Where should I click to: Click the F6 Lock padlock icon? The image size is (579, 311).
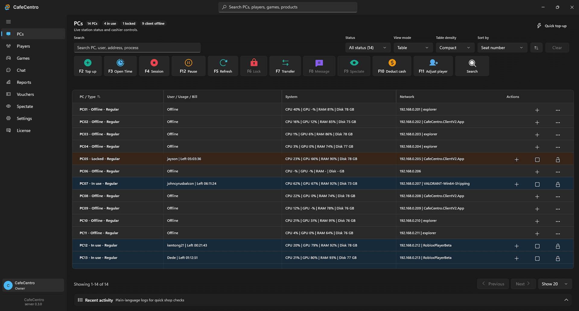[x=254, y=62]
